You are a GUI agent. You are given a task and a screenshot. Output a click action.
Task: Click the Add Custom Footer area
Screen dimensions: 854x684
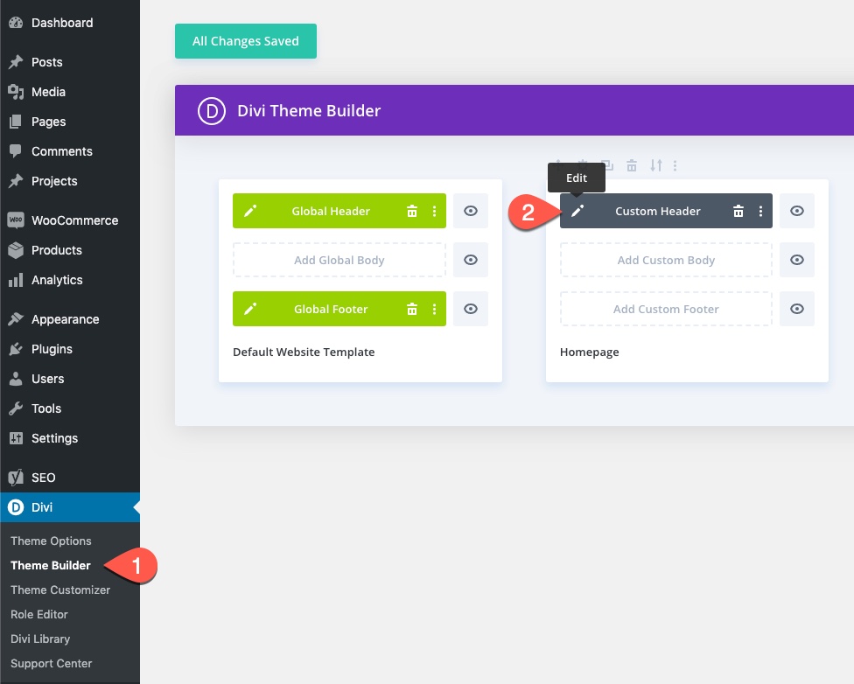[665, 309]
